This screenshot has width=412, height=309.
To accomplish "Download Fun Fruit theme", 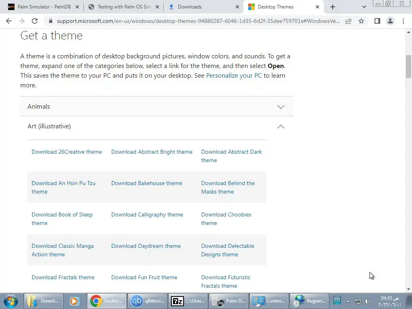I will (x=144, y=277).
